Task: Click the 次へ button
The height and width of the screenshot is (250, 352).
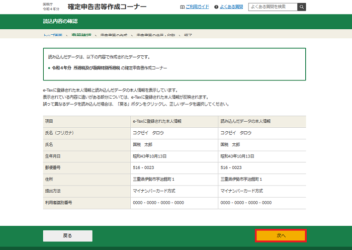Action: (x=281, y=235)
